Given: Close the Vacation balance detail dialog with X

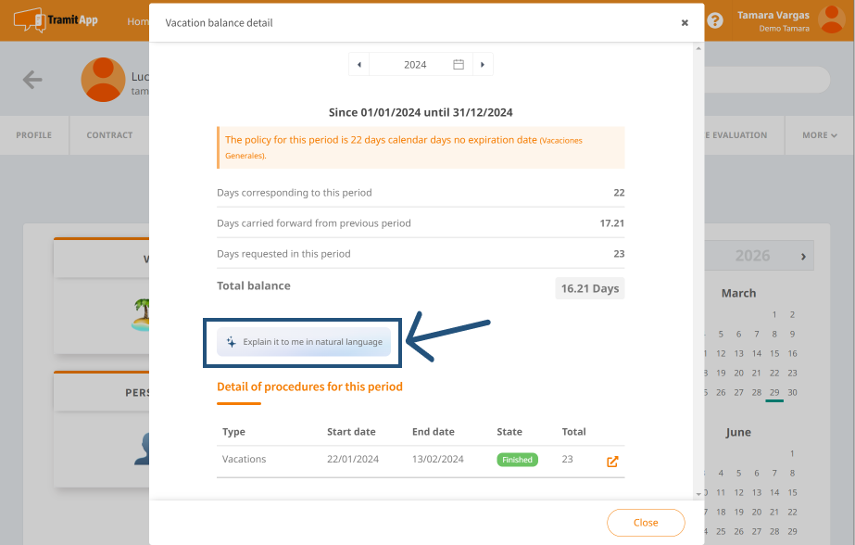Looking at the screenshot, I should [x=685, y=22].
